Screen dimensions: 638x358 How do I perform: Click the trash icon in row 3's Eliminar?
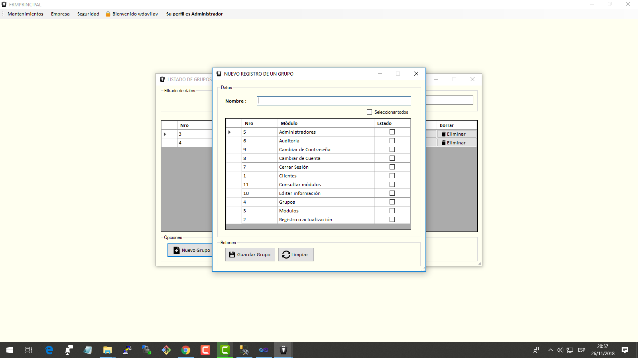click(443, 134)
